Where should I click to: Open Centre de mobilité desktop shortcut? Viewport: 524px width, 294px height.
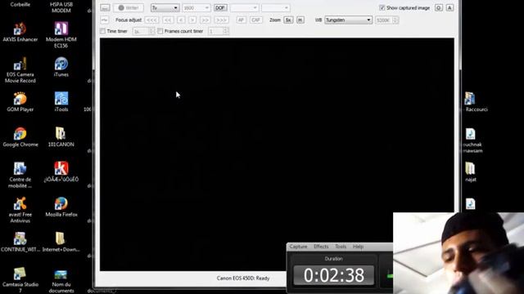(x=20, y=175)
